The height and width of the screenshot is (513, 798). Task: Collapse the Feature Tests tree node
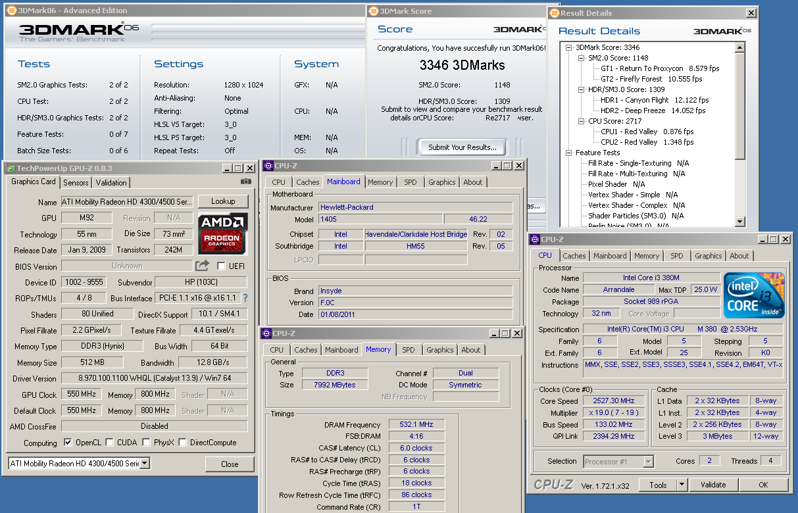569,153
